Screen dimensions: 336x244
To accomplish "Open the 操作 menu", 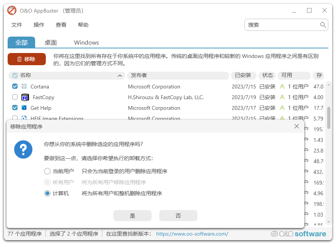I will 39,25.
